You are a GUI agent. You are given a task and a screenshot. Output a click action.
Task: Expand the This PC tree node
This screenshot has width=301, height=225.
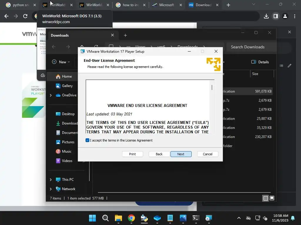pos(51,180)
